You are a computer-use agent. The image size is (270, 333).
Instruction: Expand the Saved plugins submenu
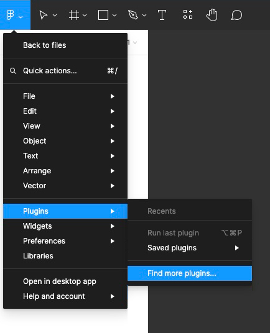190,248
